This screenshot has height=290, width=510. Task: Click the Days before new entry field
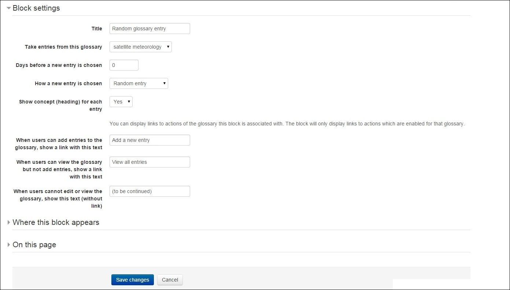124,65
